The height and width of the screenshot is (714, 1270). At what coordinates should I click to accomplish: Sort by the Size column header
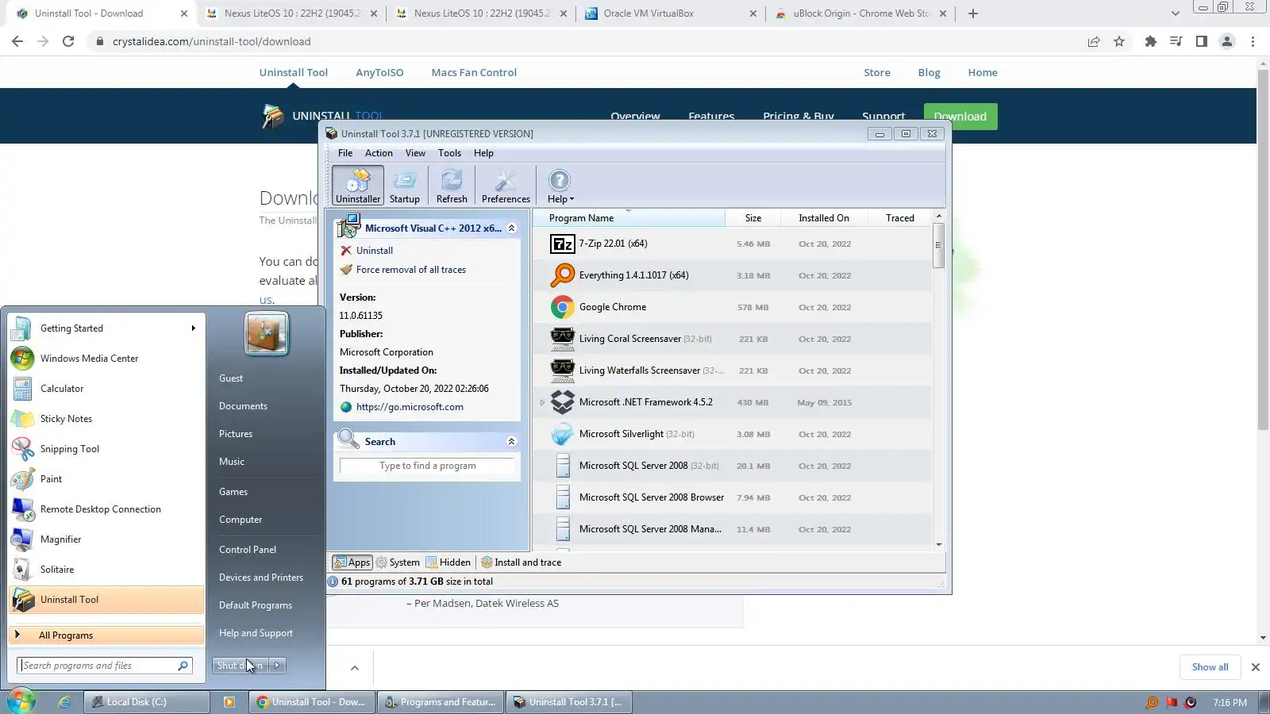pyautogui.click(x=752, y=218)
